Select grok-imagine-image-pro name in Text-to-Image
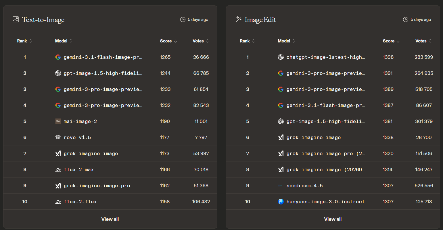The width and height of the screenshot is (443, 230). [x=97, y=186]
